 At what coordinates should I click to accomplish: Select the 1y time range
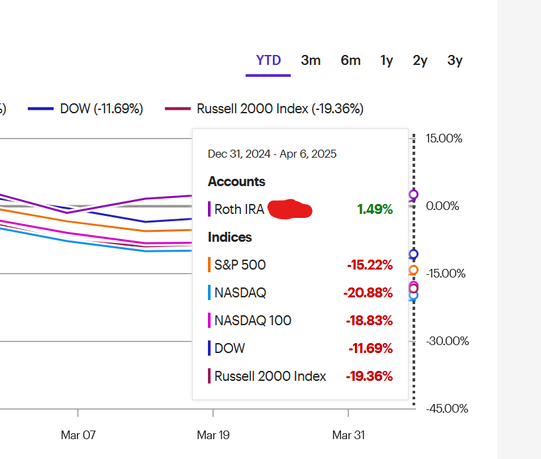coord(387,61)
